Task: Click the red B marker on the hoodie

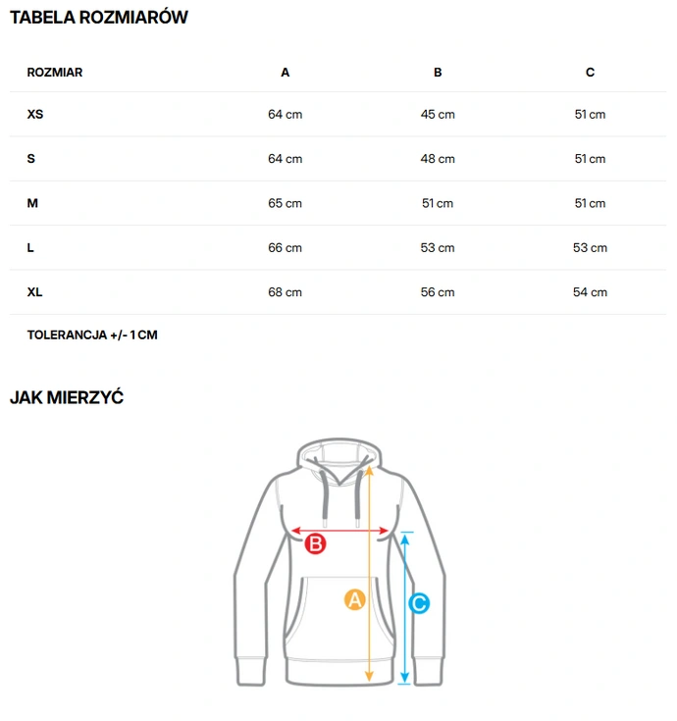Action: click(x=316, y=543)
